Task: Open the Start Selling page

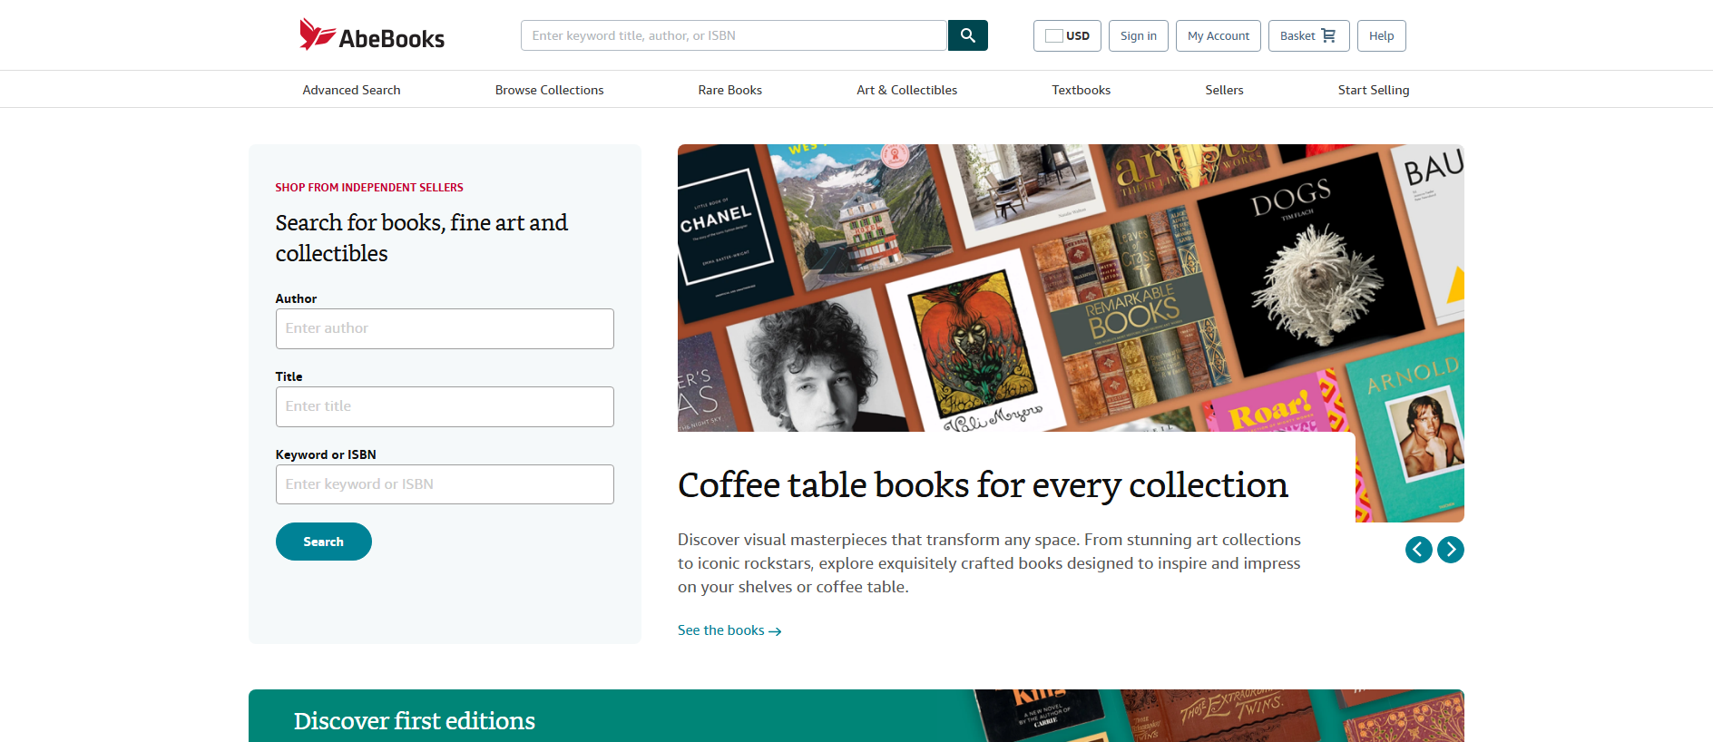Action: [x=1374, y=90]
